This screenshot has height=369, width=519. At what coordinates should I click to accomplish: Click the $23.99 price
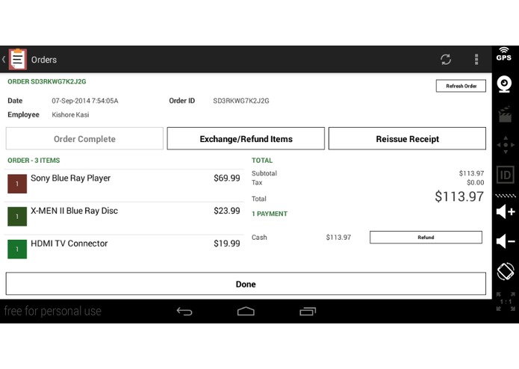click(x=227, y=211)
